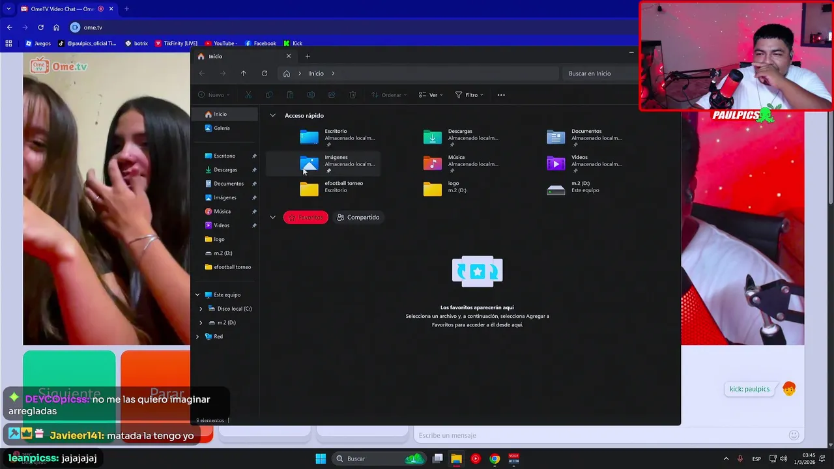The image size is (834, 469).
Task: Collapse the Favoritos section chevron
Action: click(x=272, y=217)
